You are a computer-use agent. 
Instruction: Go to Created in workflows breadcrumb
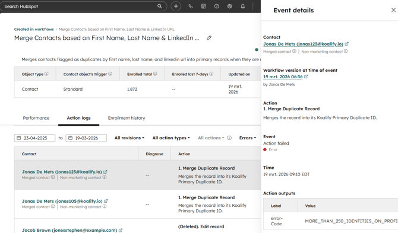34,29
